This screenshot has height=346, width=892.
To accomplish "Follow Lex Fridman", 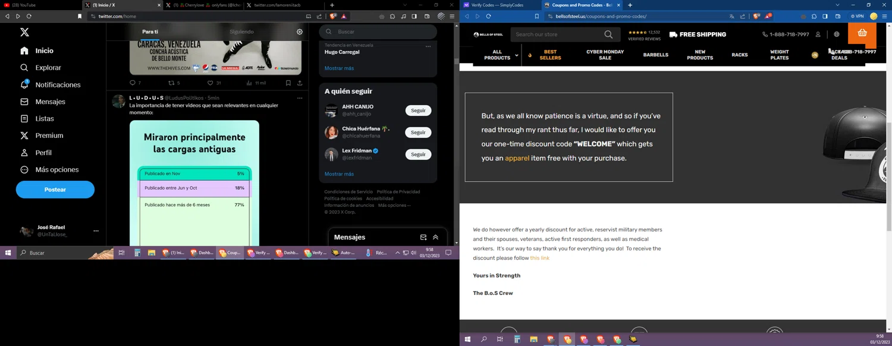I will [418, 155].
